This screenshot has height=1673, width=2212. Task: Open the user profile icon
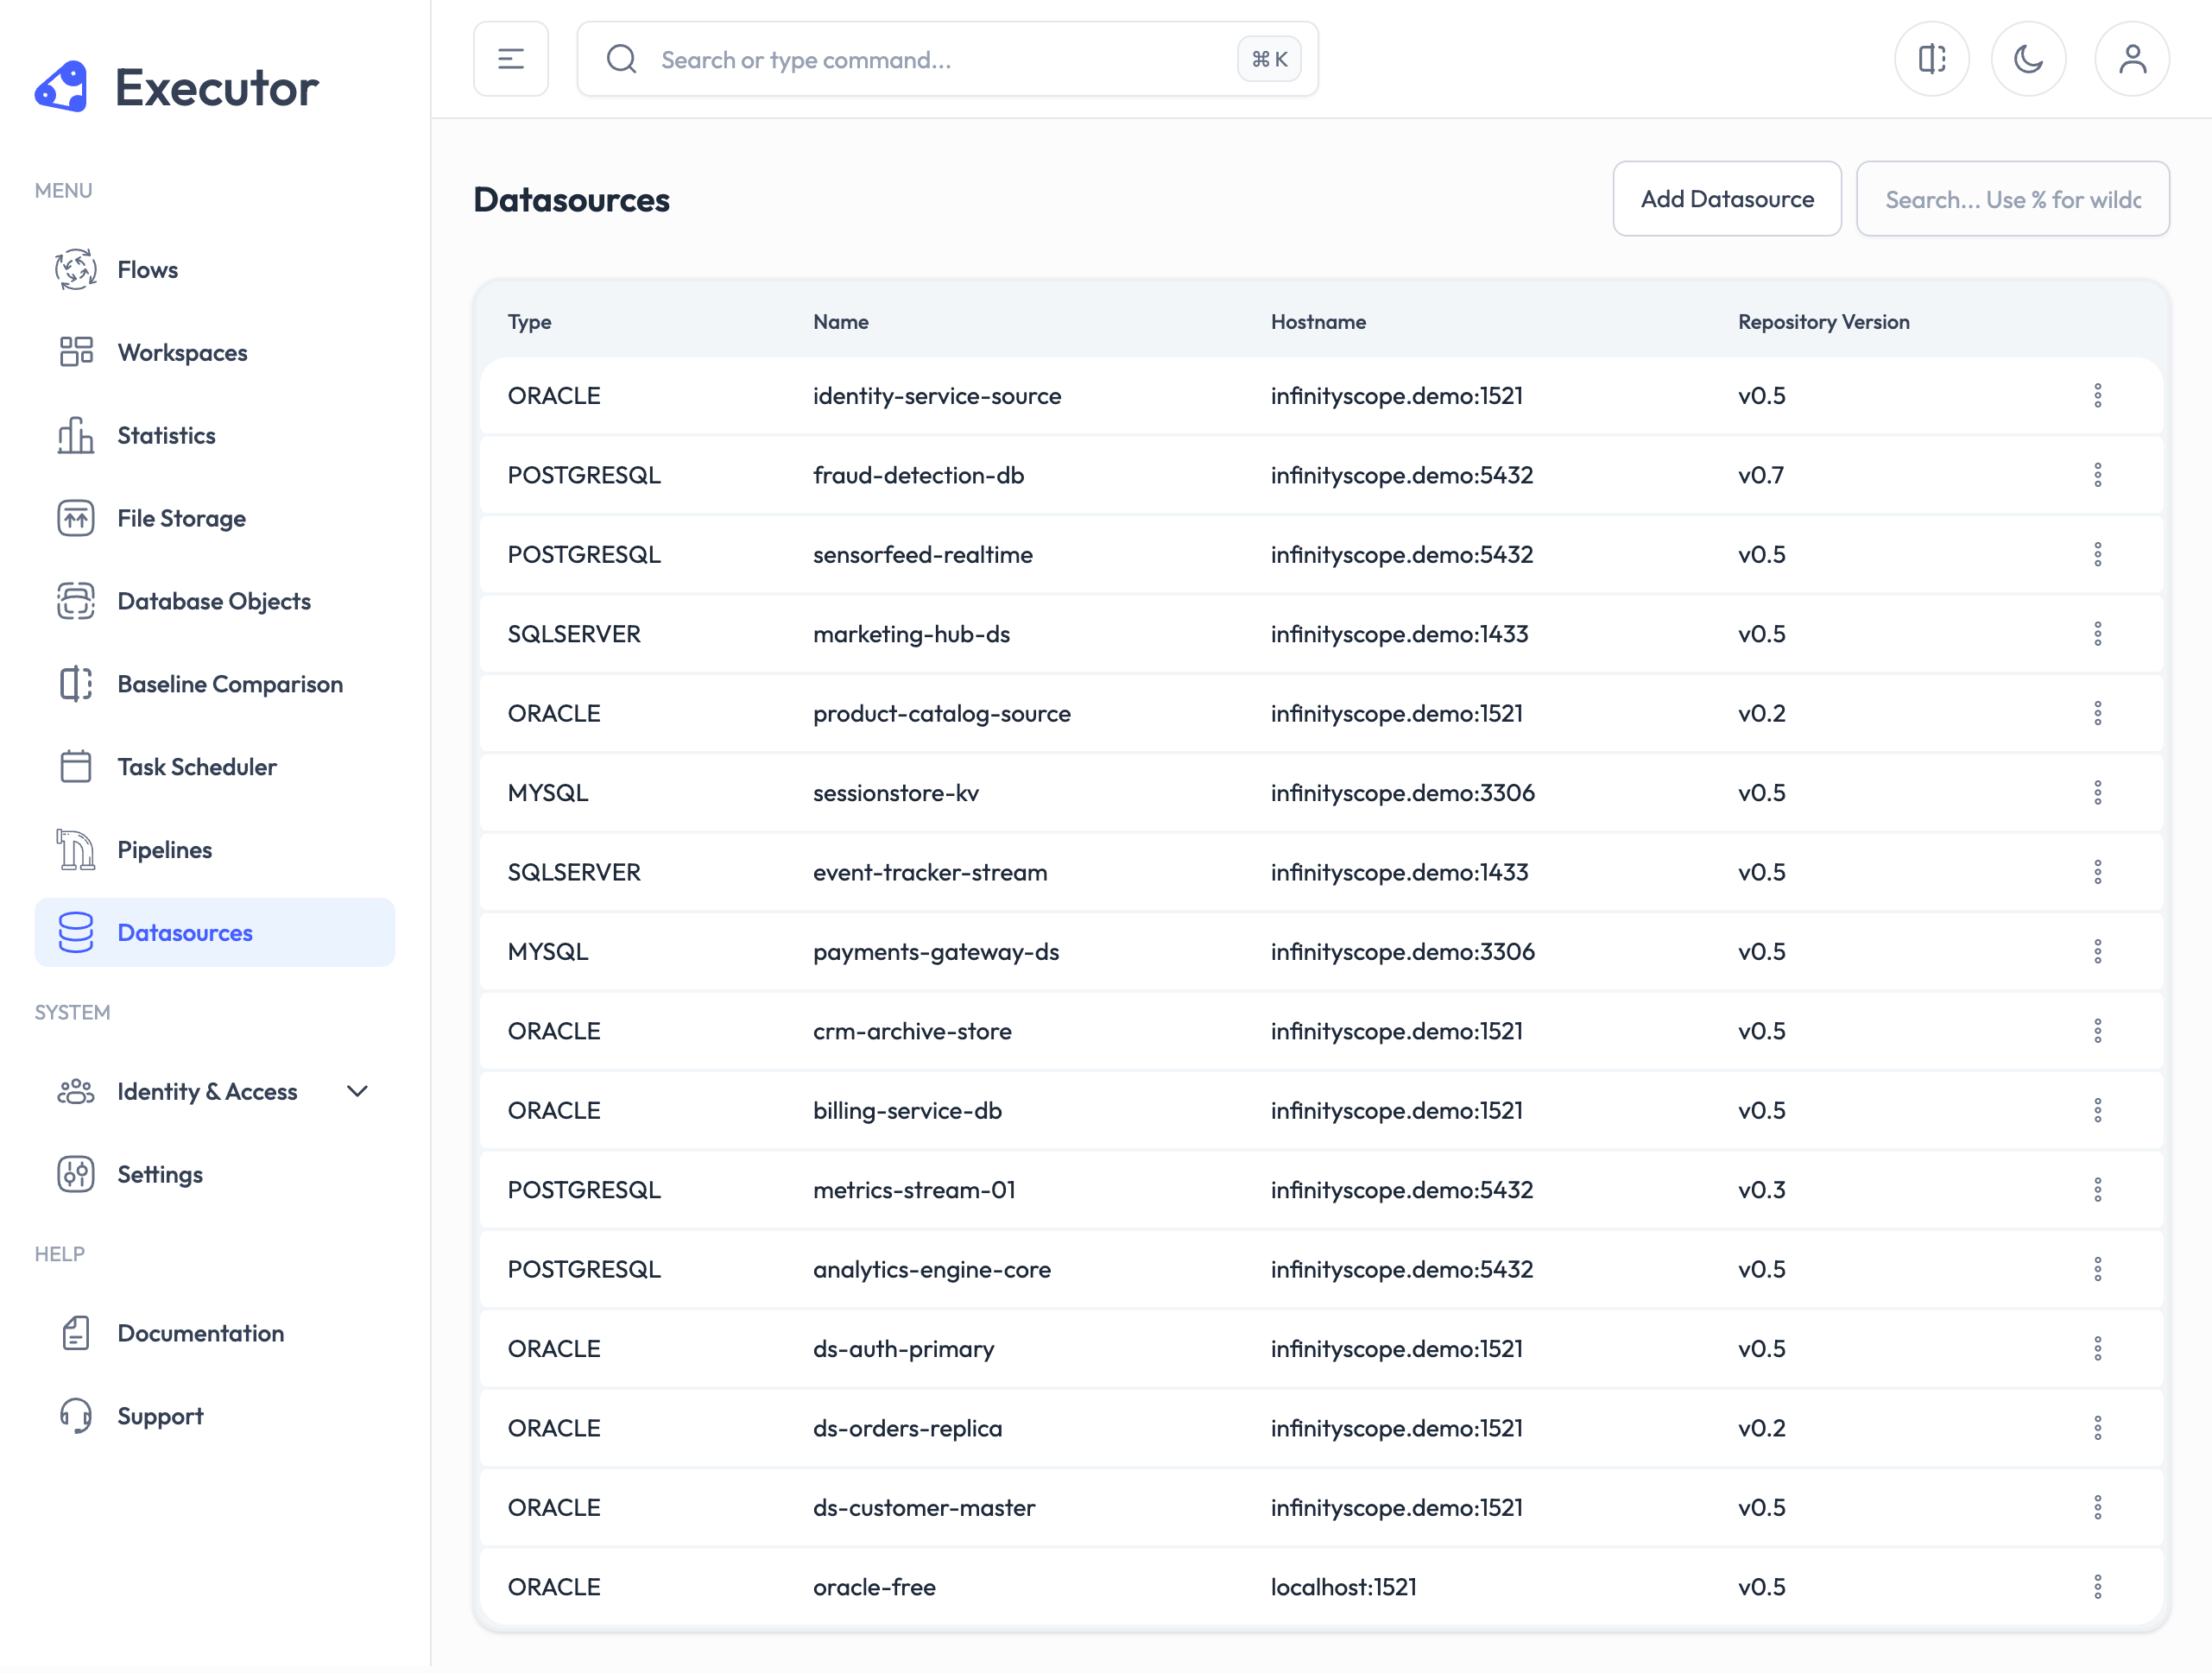tap(2131, 59)
